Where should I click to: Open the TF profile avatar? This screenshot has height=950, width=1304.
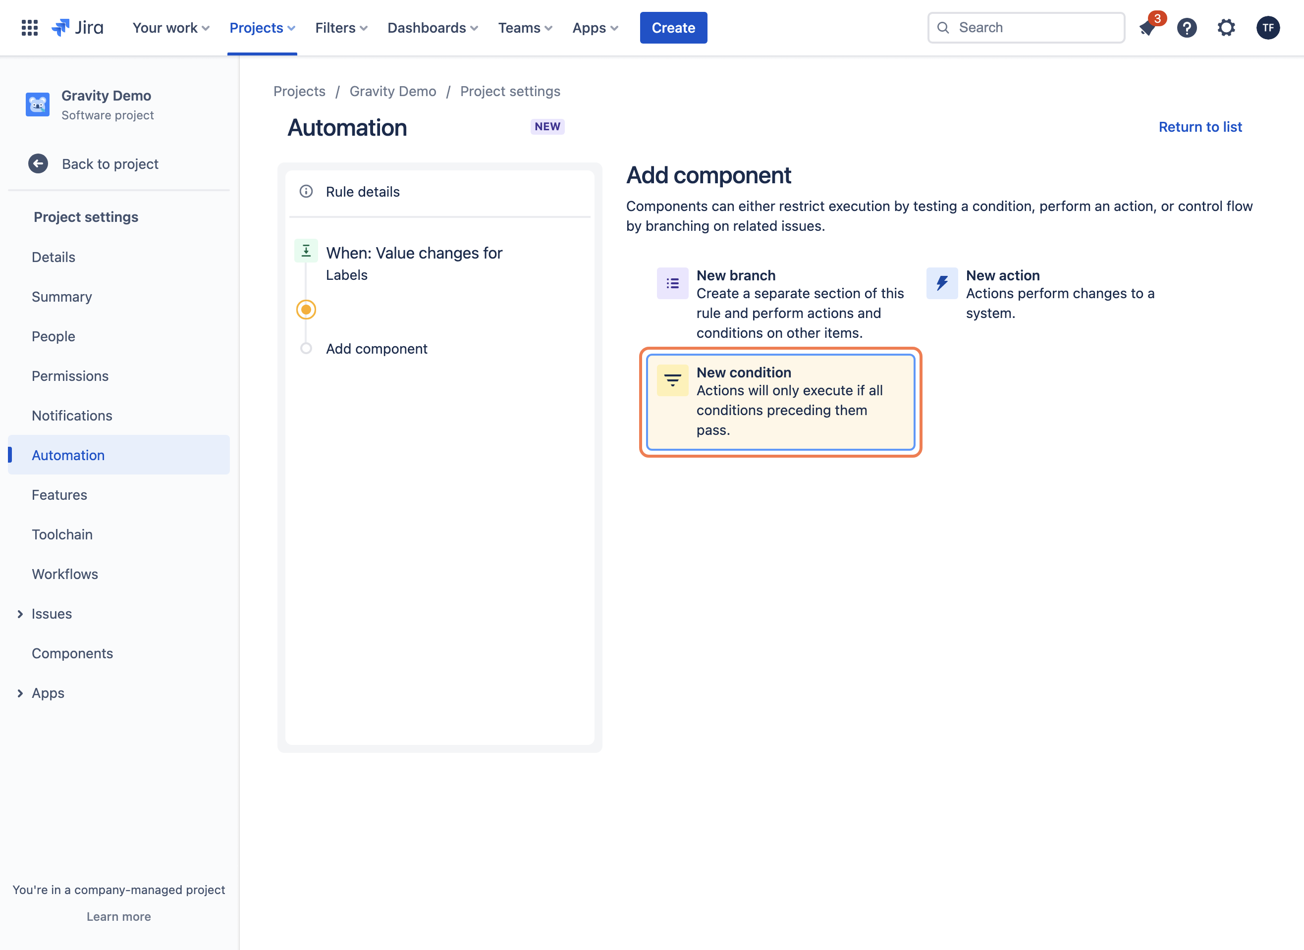coord(1268,28)
